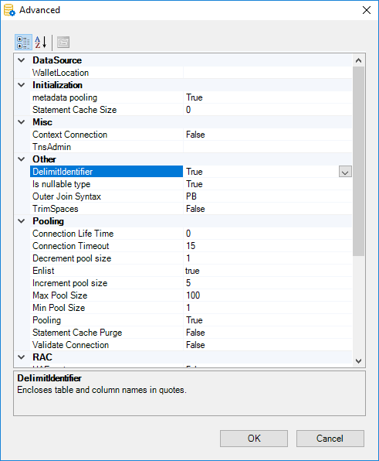The height and width of the screenshot is (461, 379).
Task: Click the Statement Cache Purge False value
Action: click(x=268, y=333)
